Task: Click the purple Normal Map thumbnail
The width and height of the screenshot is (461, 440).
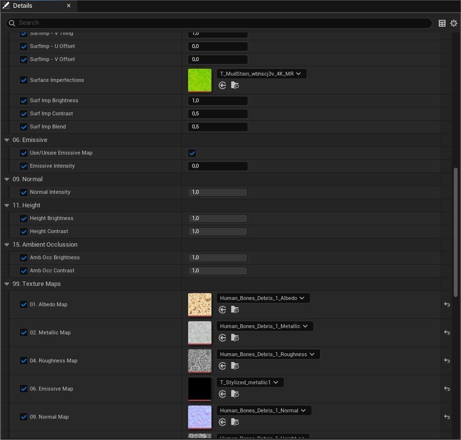Action: click(x=200, y=417)
